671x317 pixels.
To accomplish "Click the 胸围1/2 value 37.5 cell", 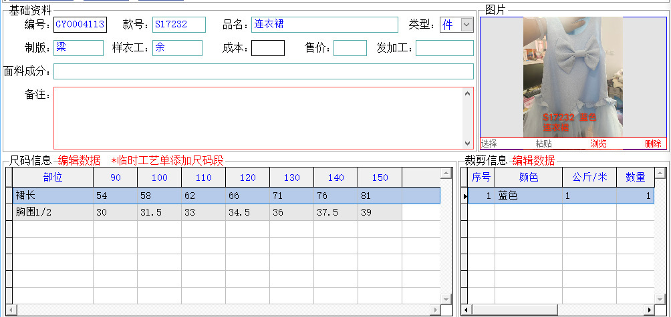I will pyautogui.click(x=336, y=212).
